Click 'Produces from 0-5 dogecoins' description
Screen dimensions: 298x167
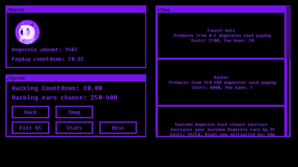222,35
